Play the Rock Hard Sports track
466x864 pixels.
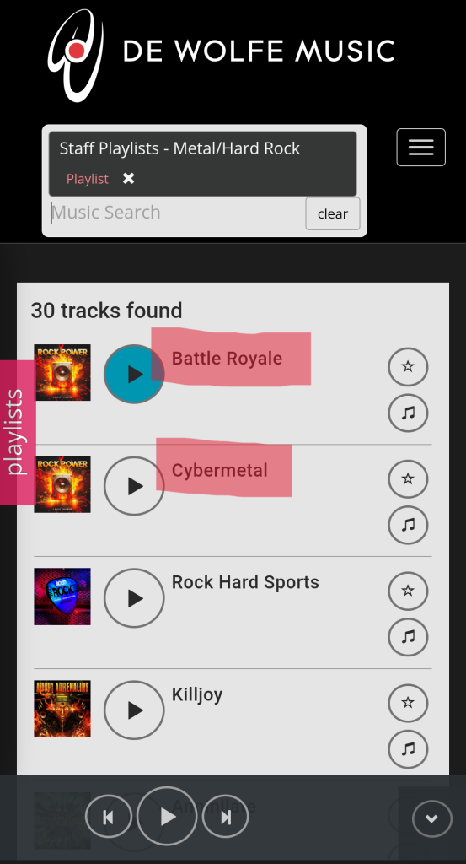pyautogui.click(x=134, y=598)
